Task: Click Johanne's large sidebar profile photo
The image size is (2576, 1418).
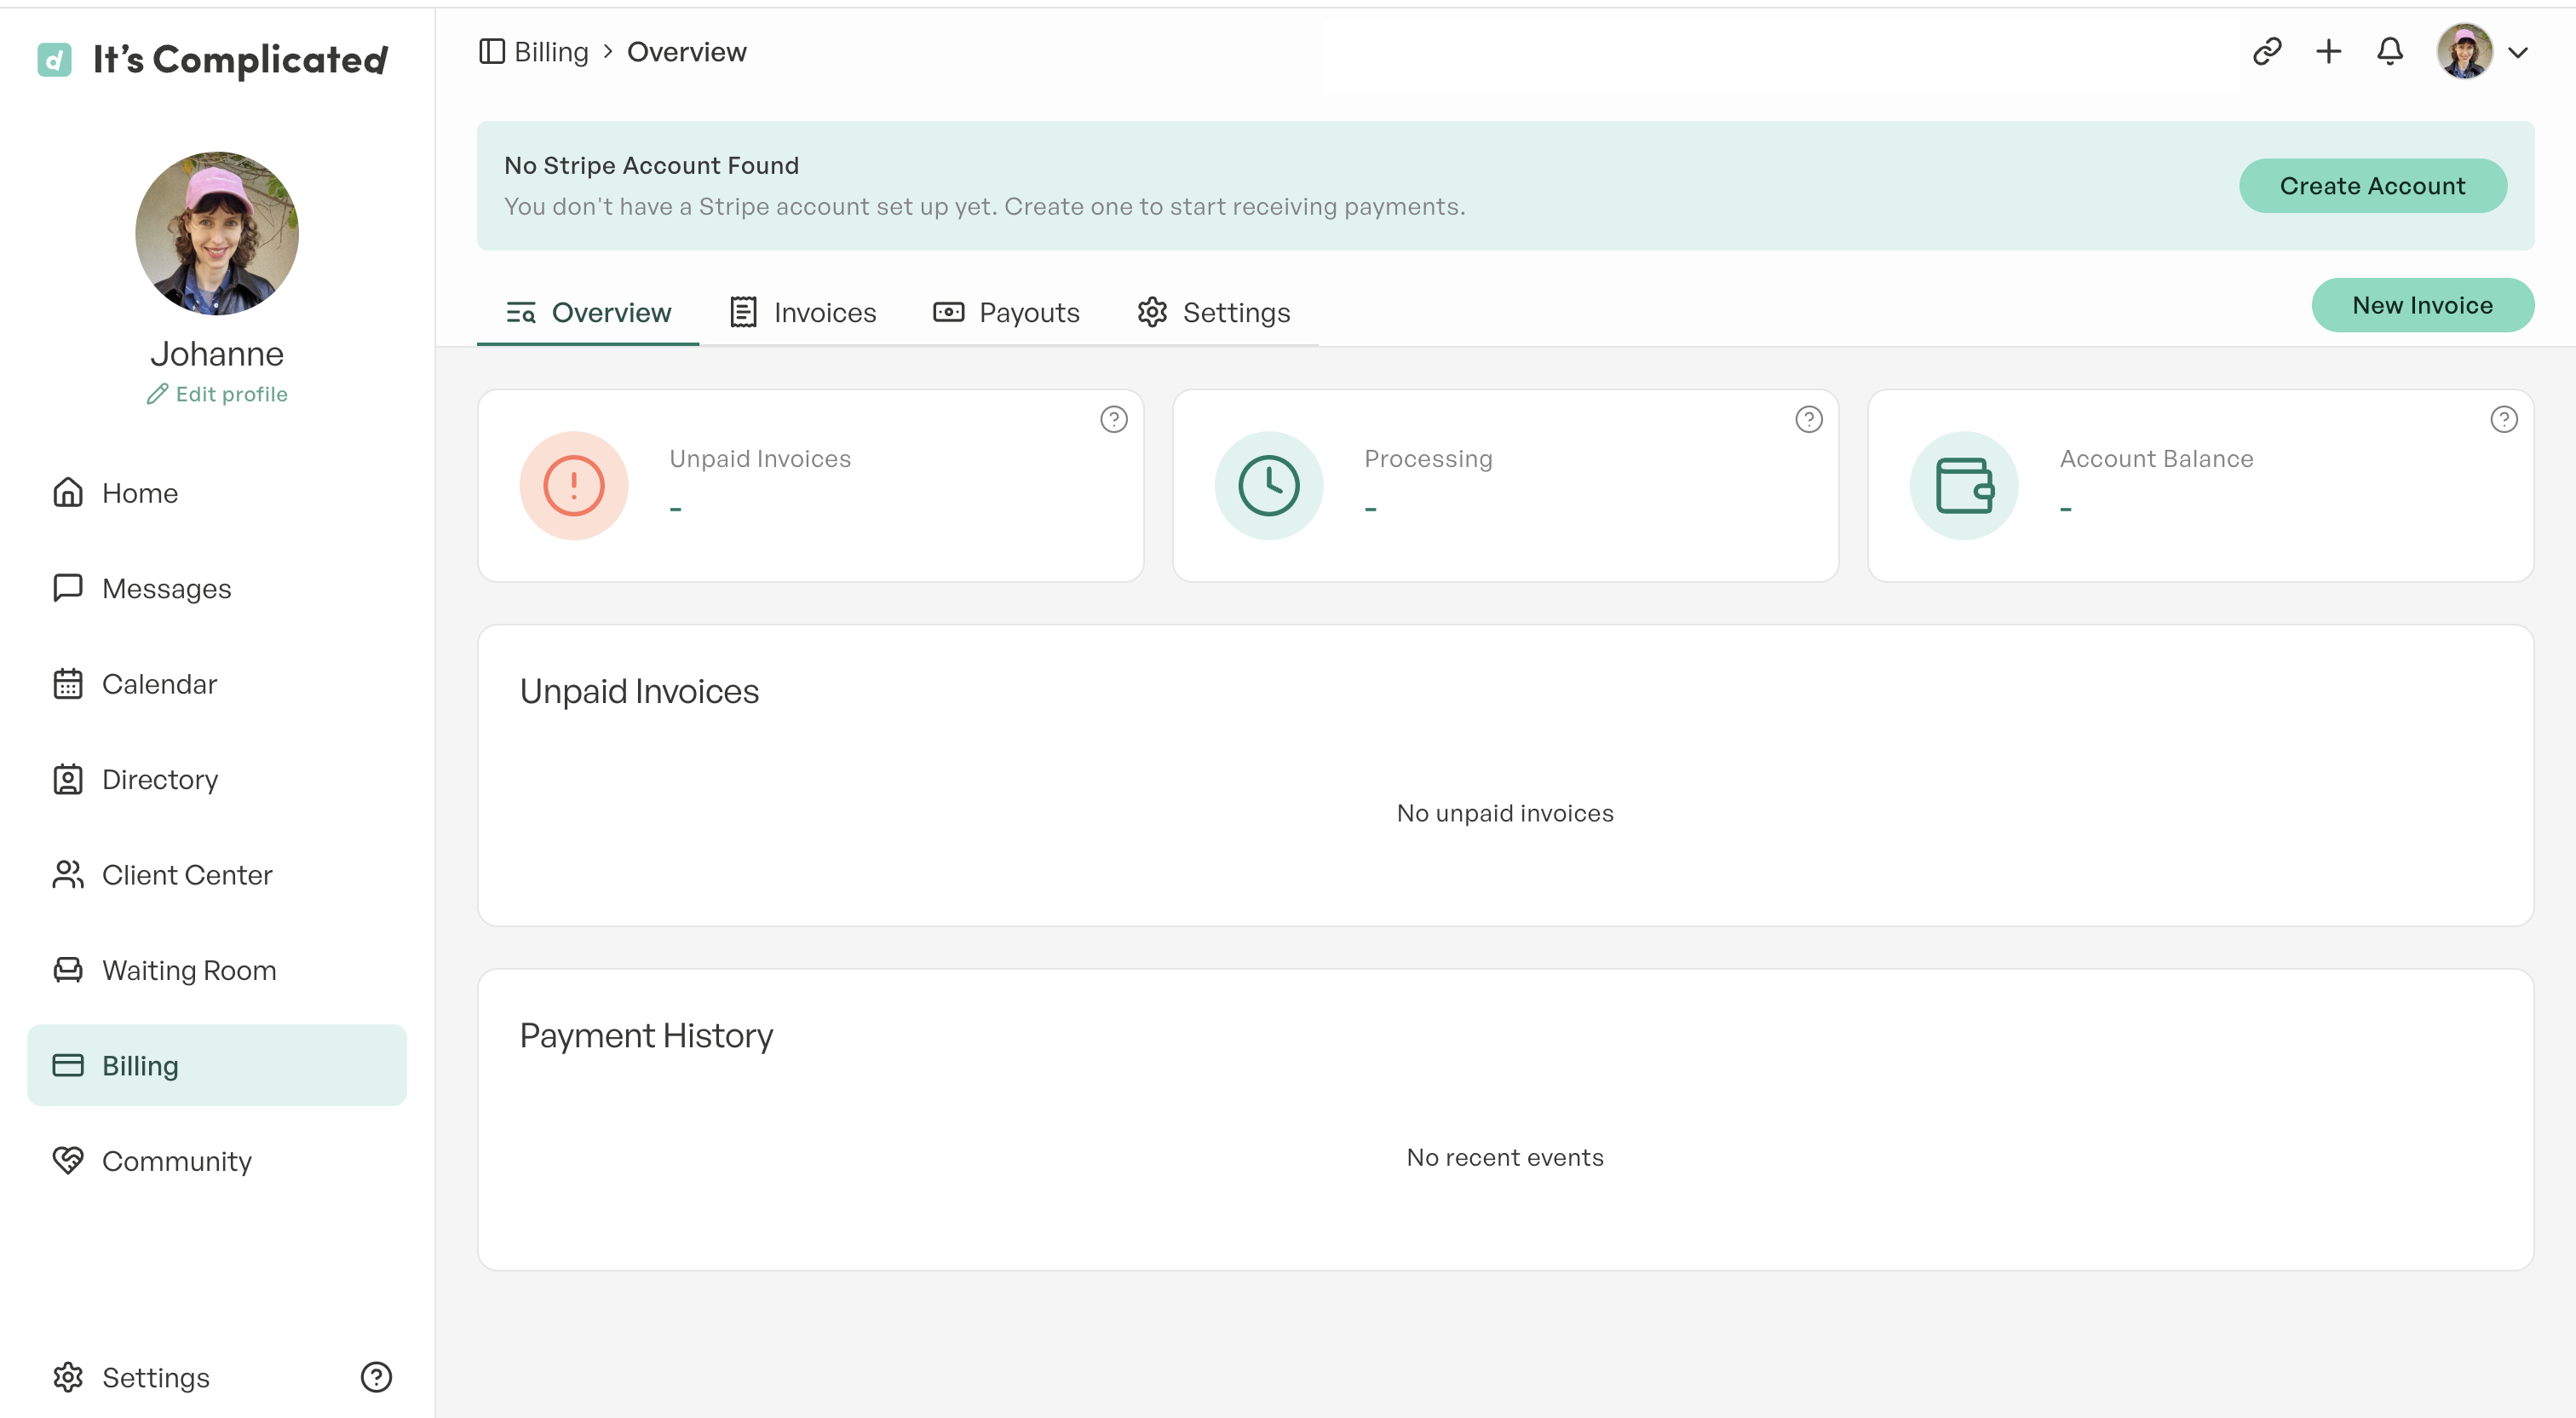Action: pyautogui.click(x=217, y=233)
